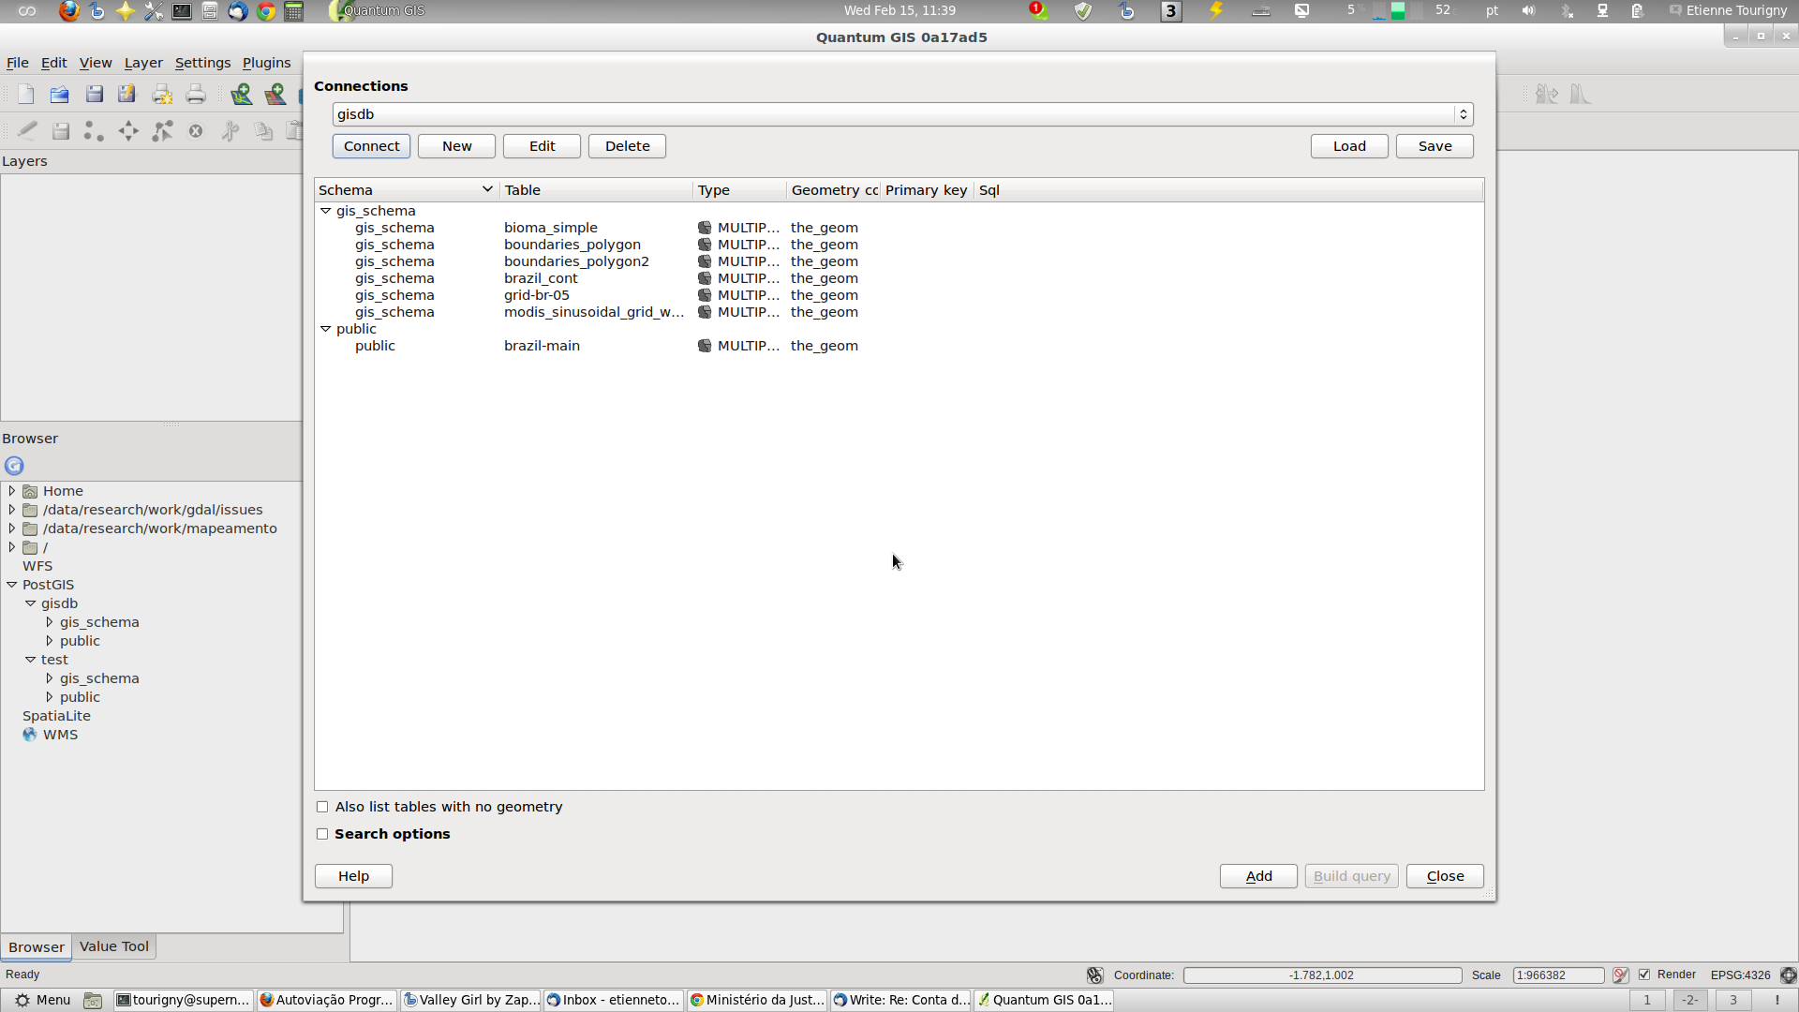
Task: Open the calculator launcher in top panel
Action: point(294,11)
